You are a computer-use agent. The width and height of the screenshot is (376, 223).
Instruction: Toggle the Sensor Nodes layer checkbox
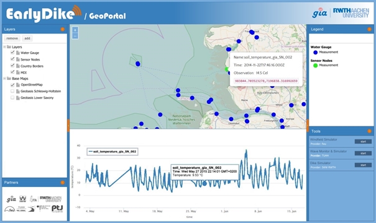[12, 59]
